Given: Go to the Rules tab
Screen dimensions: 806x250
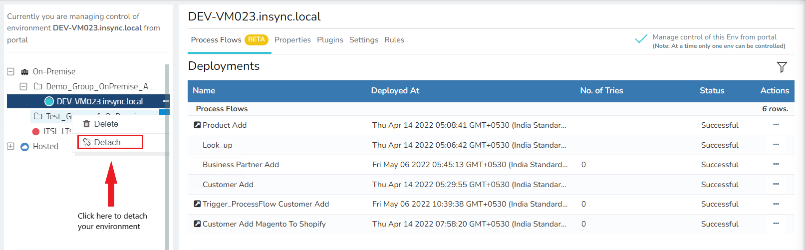Looking at the screenshot, I should click(394, 40).
